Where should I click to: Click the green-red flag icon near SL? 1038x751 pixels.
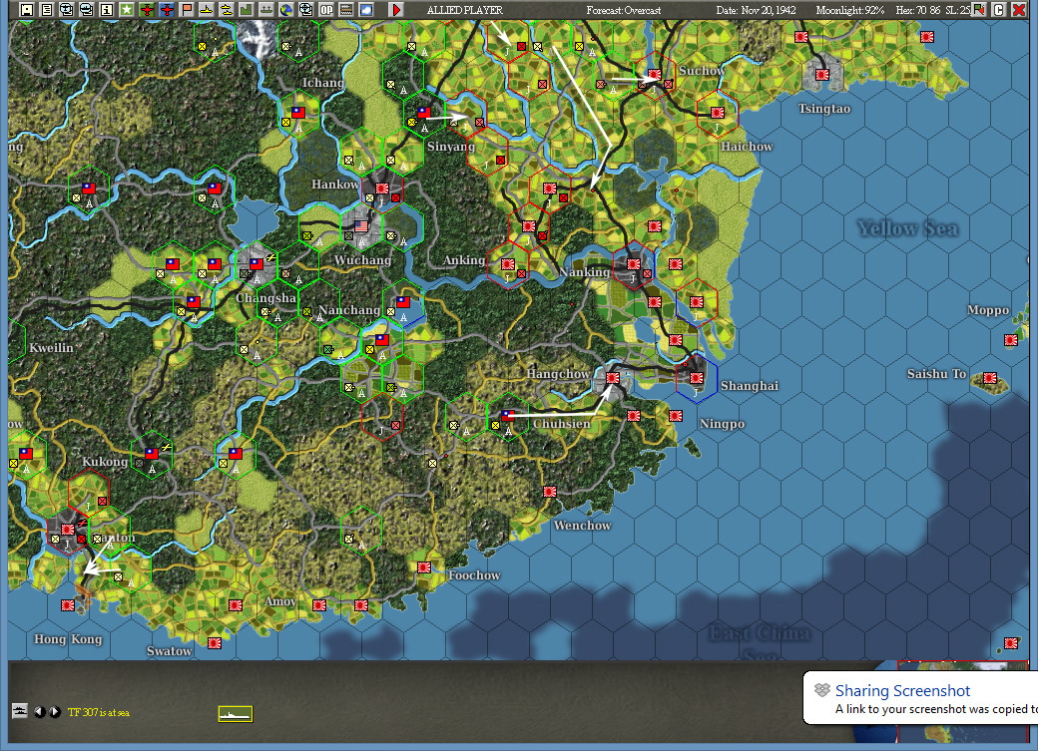[978, 9]
